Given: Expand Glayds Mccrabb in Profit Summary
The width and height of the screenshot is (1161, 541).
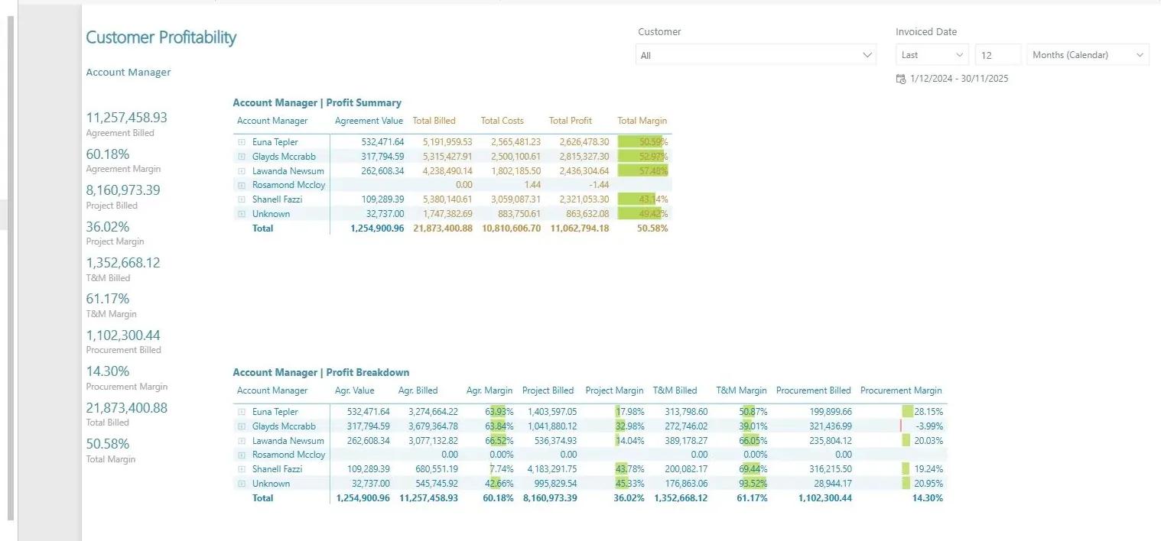Looking at the screenshot, I should [242, 157].
